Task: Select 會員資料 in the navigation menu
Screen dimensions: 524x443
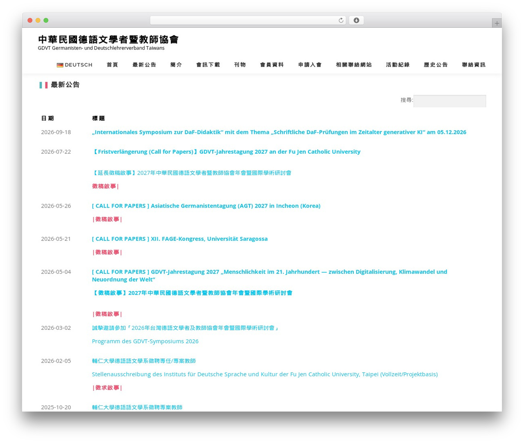Action: click(x=272, y=65)
